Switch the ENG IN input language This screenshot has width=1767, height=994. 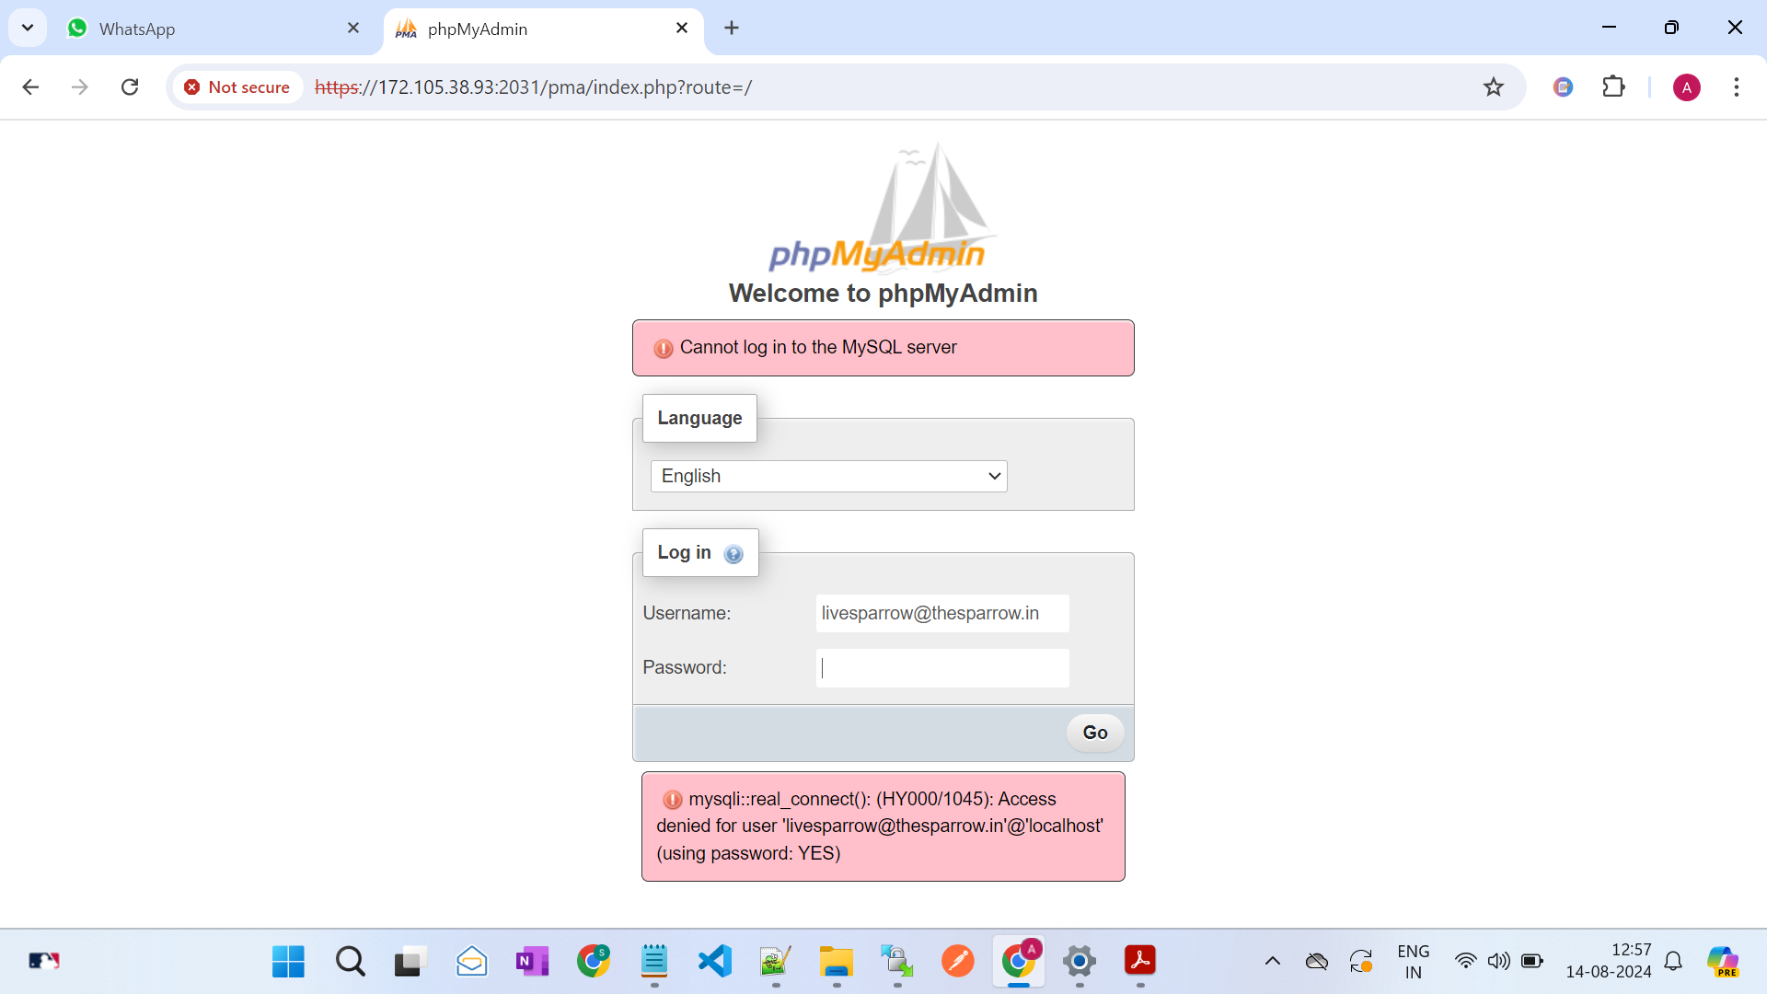click(x=1414, y=962)
